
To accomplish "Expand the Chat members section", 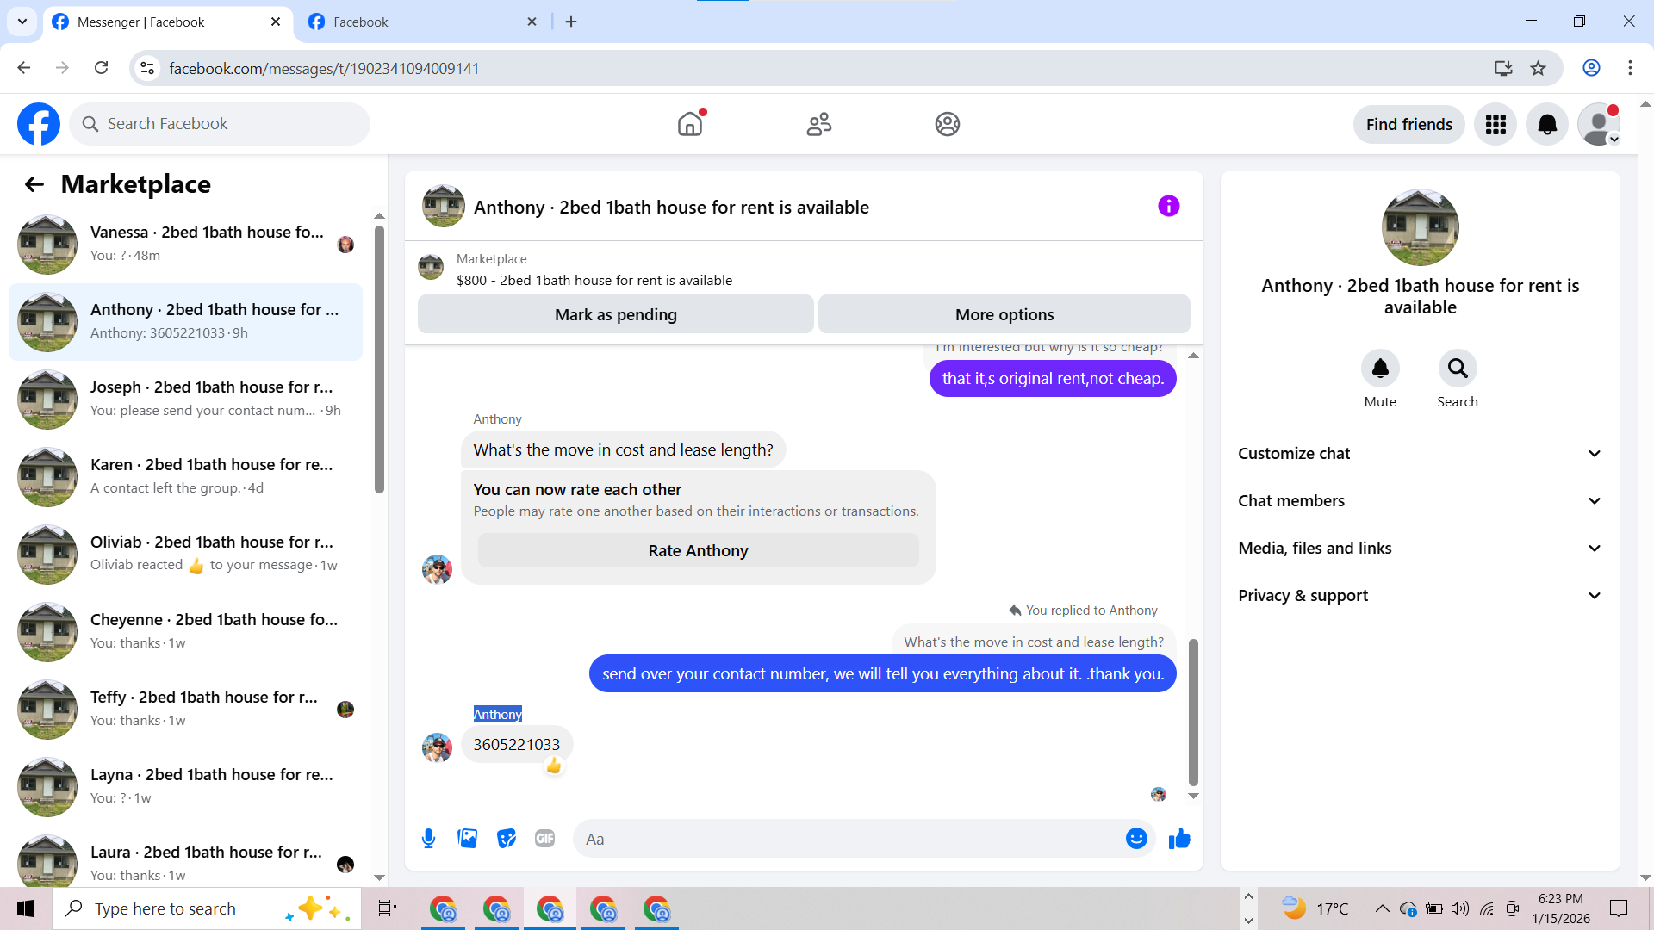I will click(1420, 501).
